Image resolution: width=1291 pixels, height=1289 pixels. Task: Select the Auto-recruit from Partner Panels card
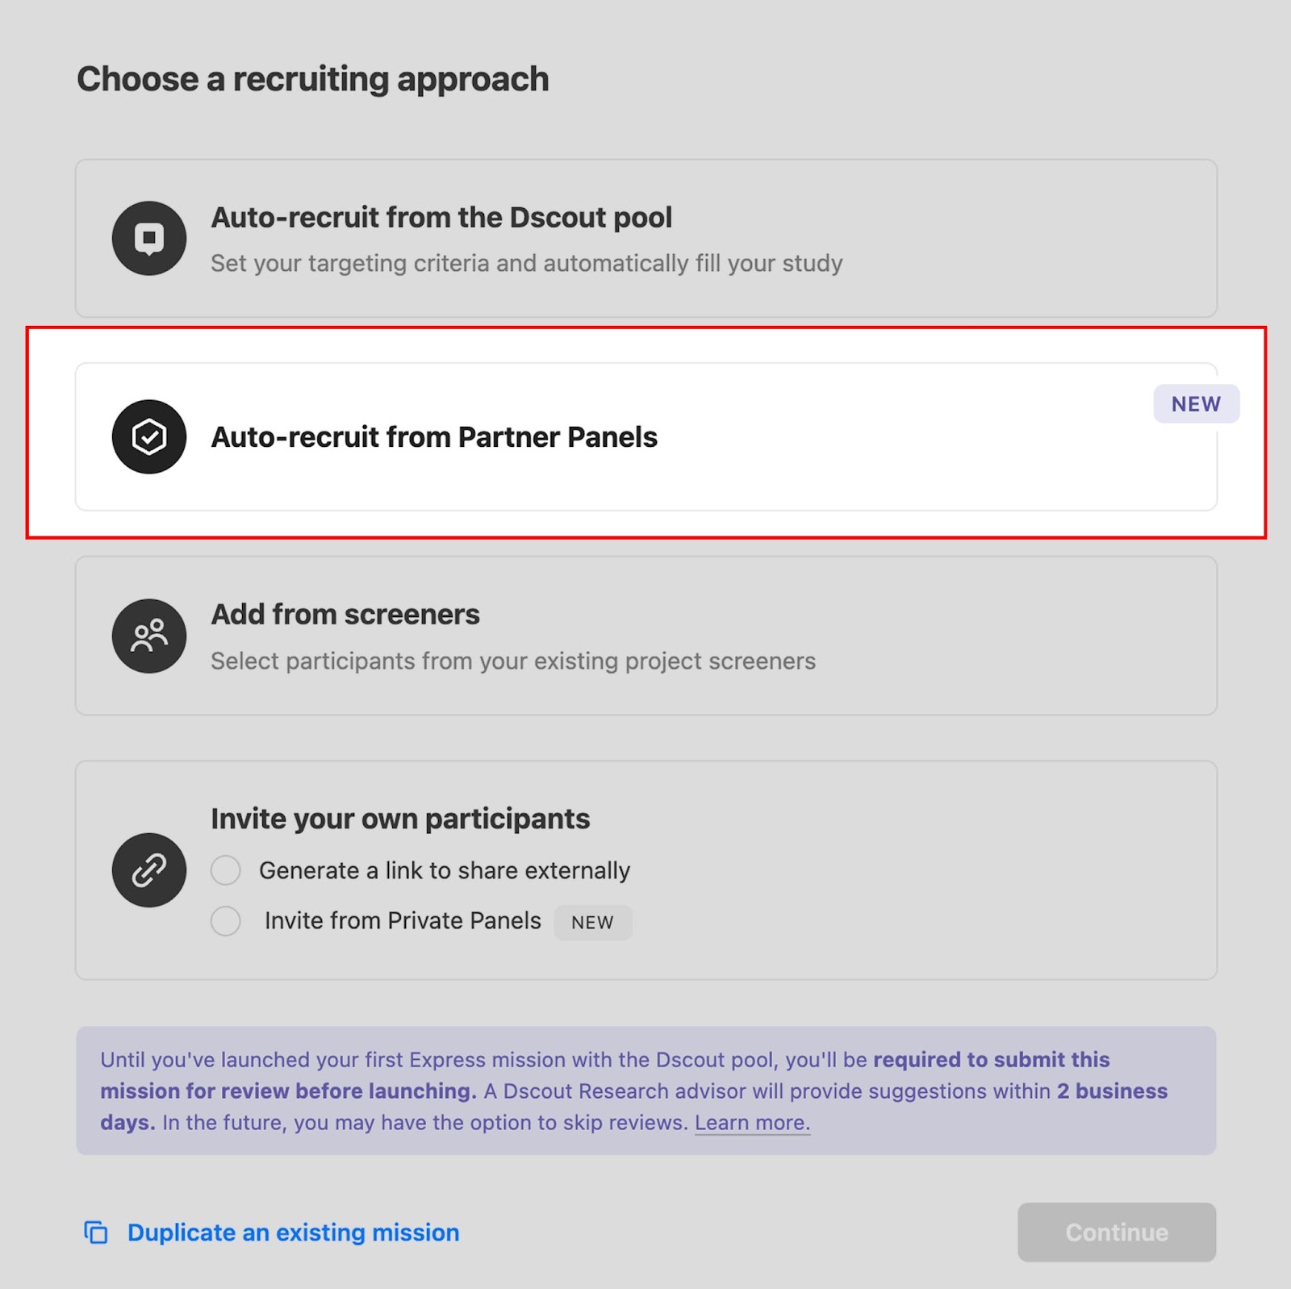[645, 437]
